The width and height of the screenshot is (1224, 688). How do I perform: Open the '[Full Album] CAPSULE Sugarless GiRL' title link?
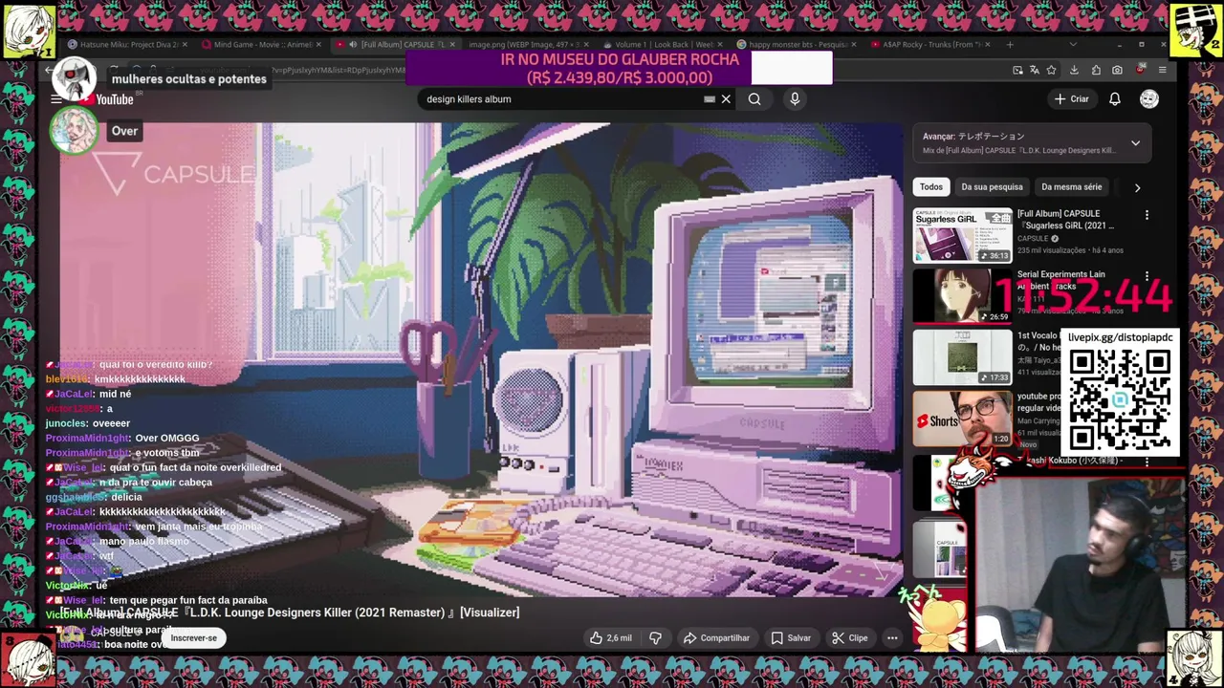[1065, 220]
